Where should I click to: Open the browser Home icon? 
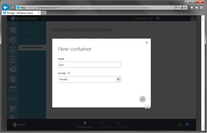click(x=192, y=7)
